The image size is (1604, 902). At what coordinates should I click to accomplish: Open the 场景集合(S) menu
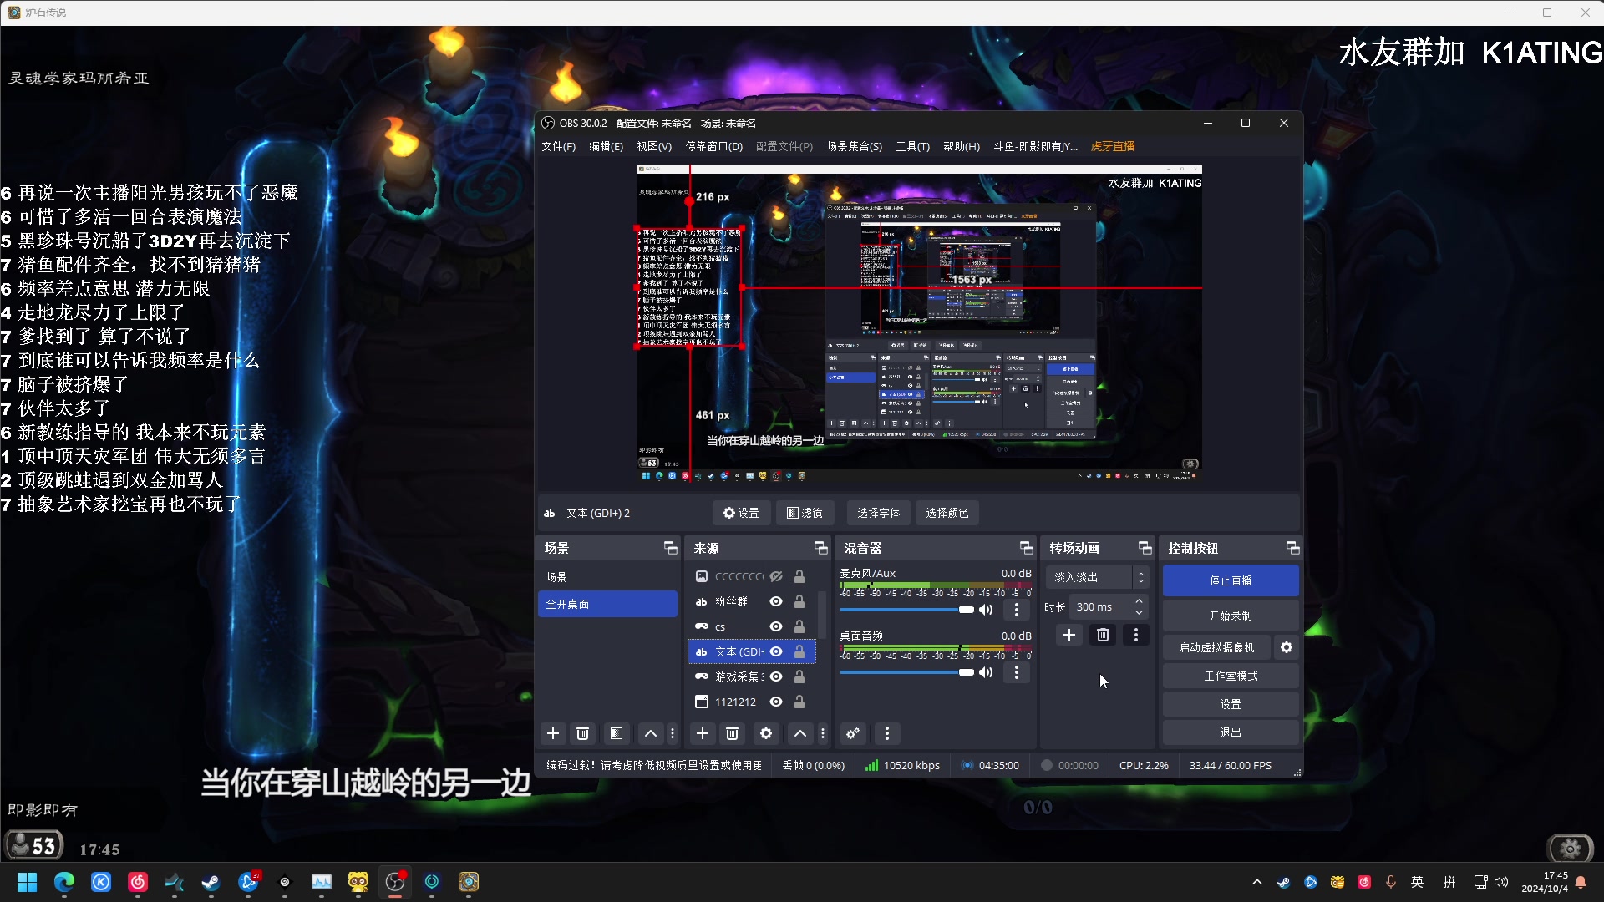pyautogui.click(x=855, y=146)
